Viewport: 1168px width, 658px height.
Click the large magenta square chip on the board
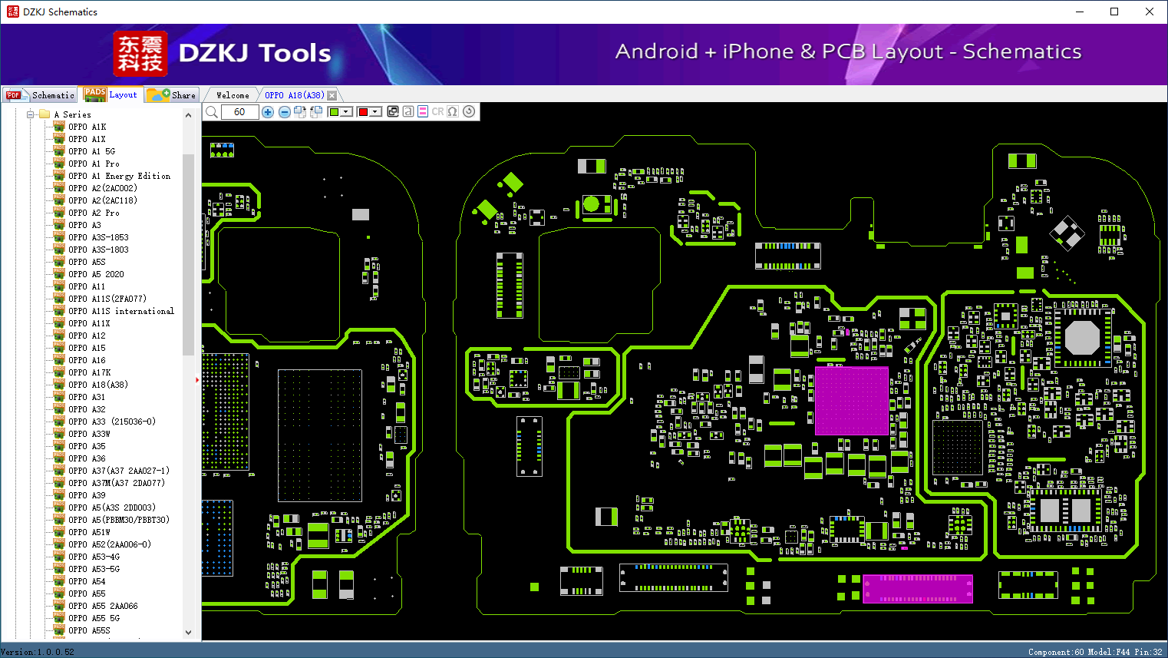pyautogui.click(x=851, y=401)
